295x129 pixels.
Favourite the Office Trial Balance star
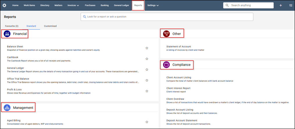coord(147,80)
